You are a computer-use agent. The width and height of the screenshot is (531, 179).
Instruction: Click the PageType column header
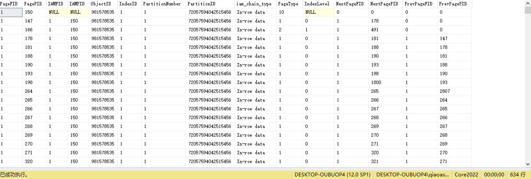tap(290, 3)
